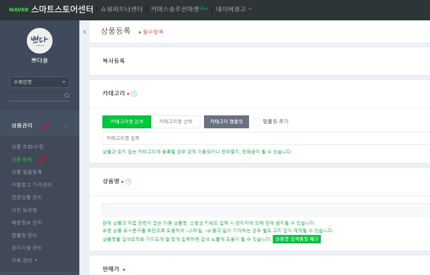Open 템플릿 관리 in sidebar
The width and height of the screenshot is (430, 275).
(24, 235)
